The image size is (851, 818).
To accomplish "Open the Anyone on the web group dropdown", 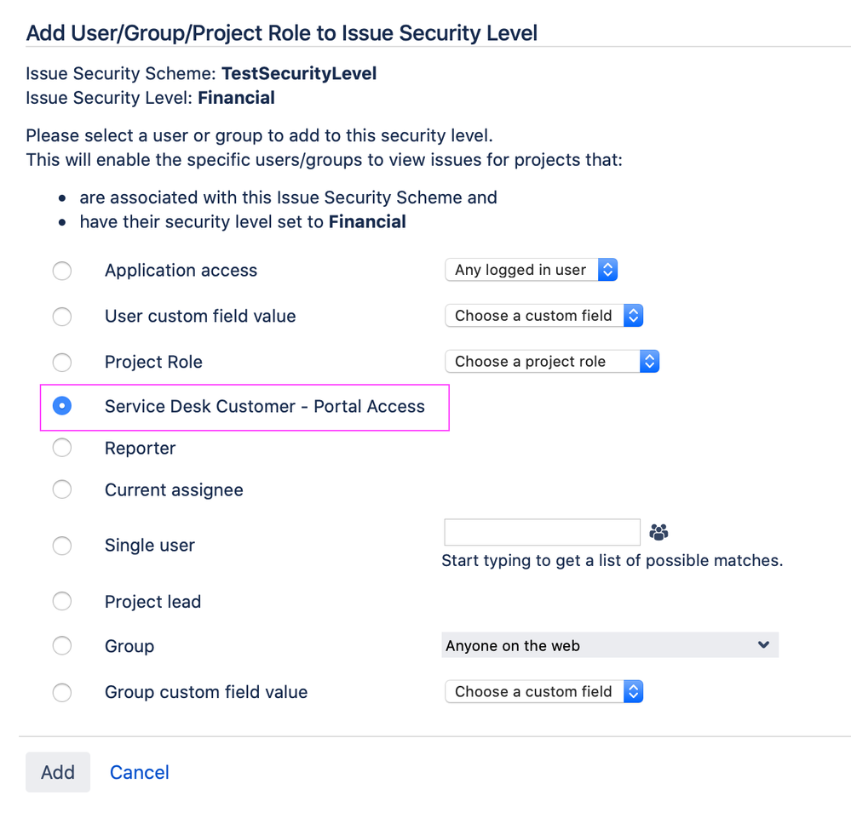I will [x=610, y=645].
